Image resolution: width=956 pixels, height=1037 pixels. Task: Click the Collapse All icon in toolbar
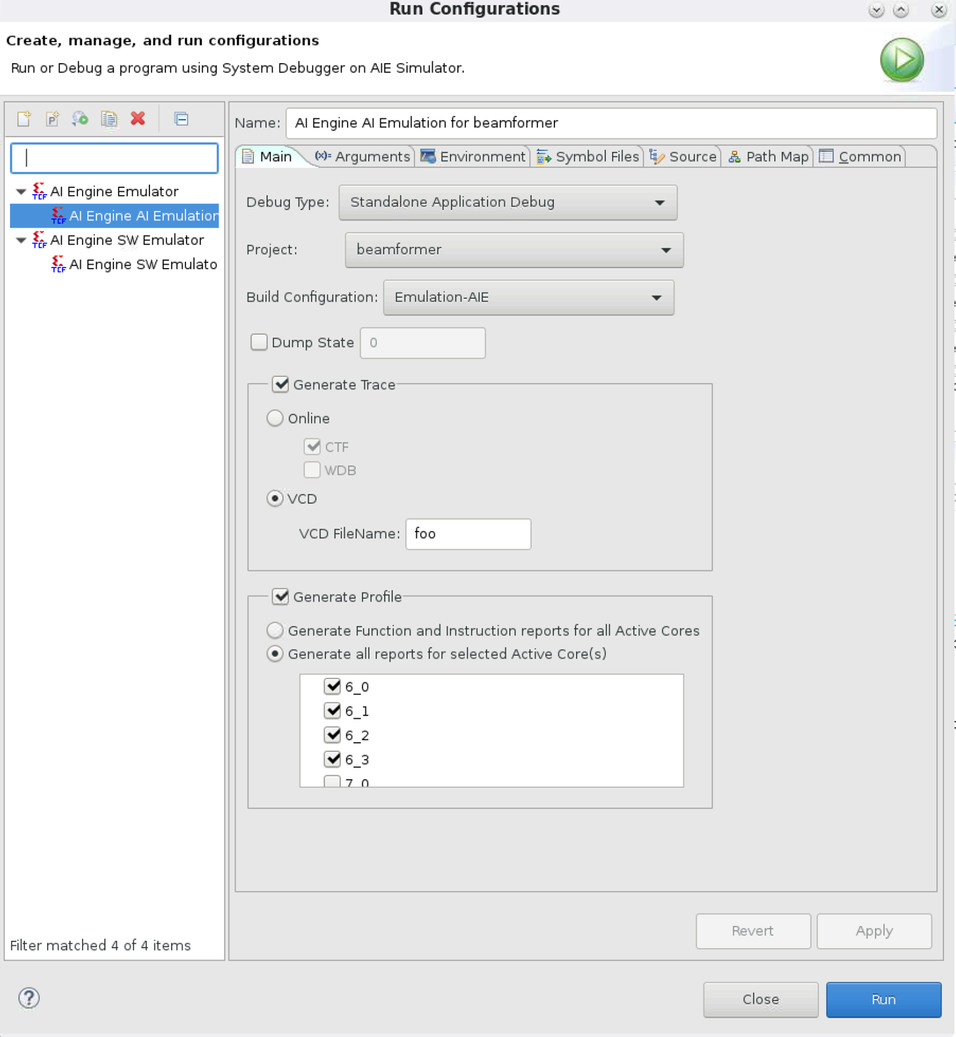181,119
